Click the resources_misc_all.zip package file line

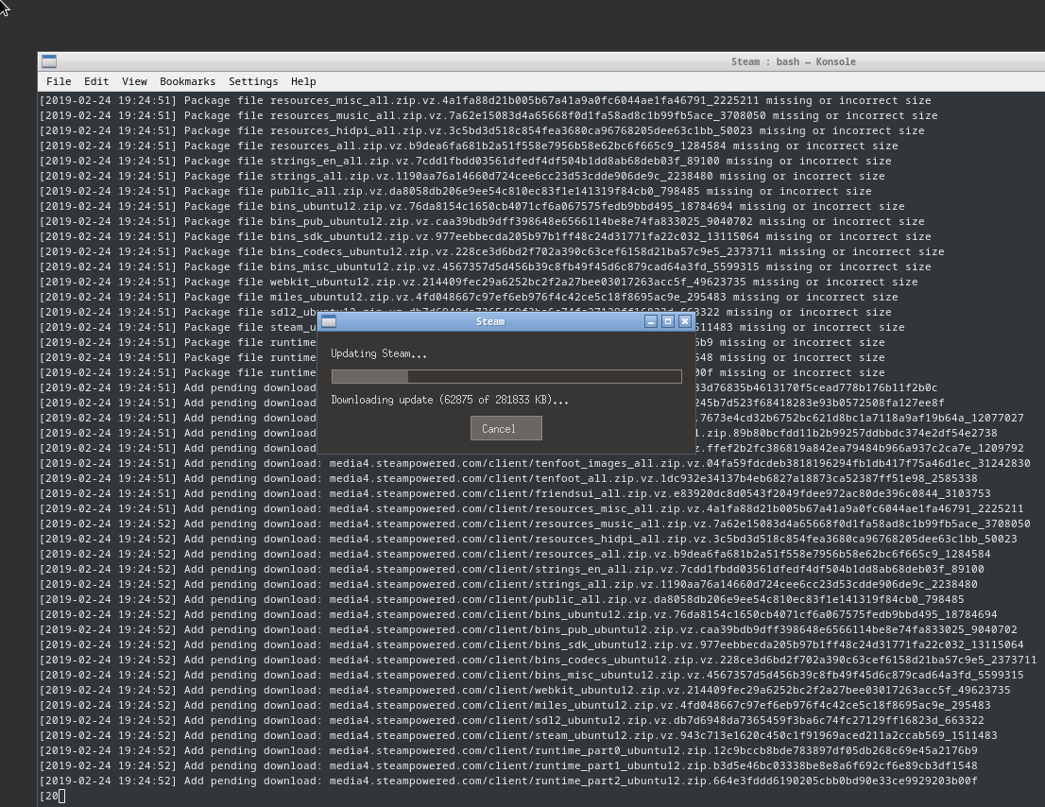click(486, 100)
